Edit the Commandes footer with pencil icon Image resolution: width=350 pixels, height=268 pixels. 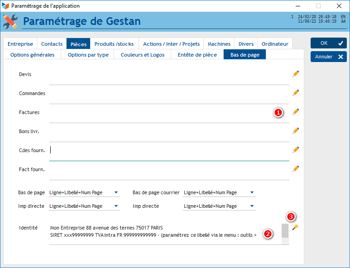(x=296, y=92)
